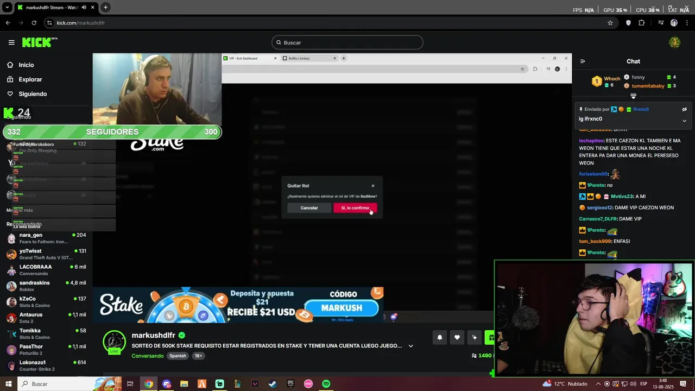
Task: Click the Spanish language tag
Action: point(178,356)
